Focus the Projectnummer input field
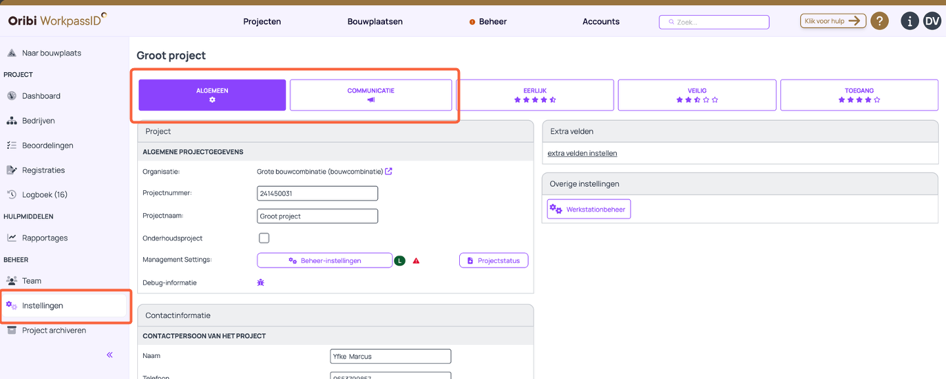The image size is (946, 379). 317,193
